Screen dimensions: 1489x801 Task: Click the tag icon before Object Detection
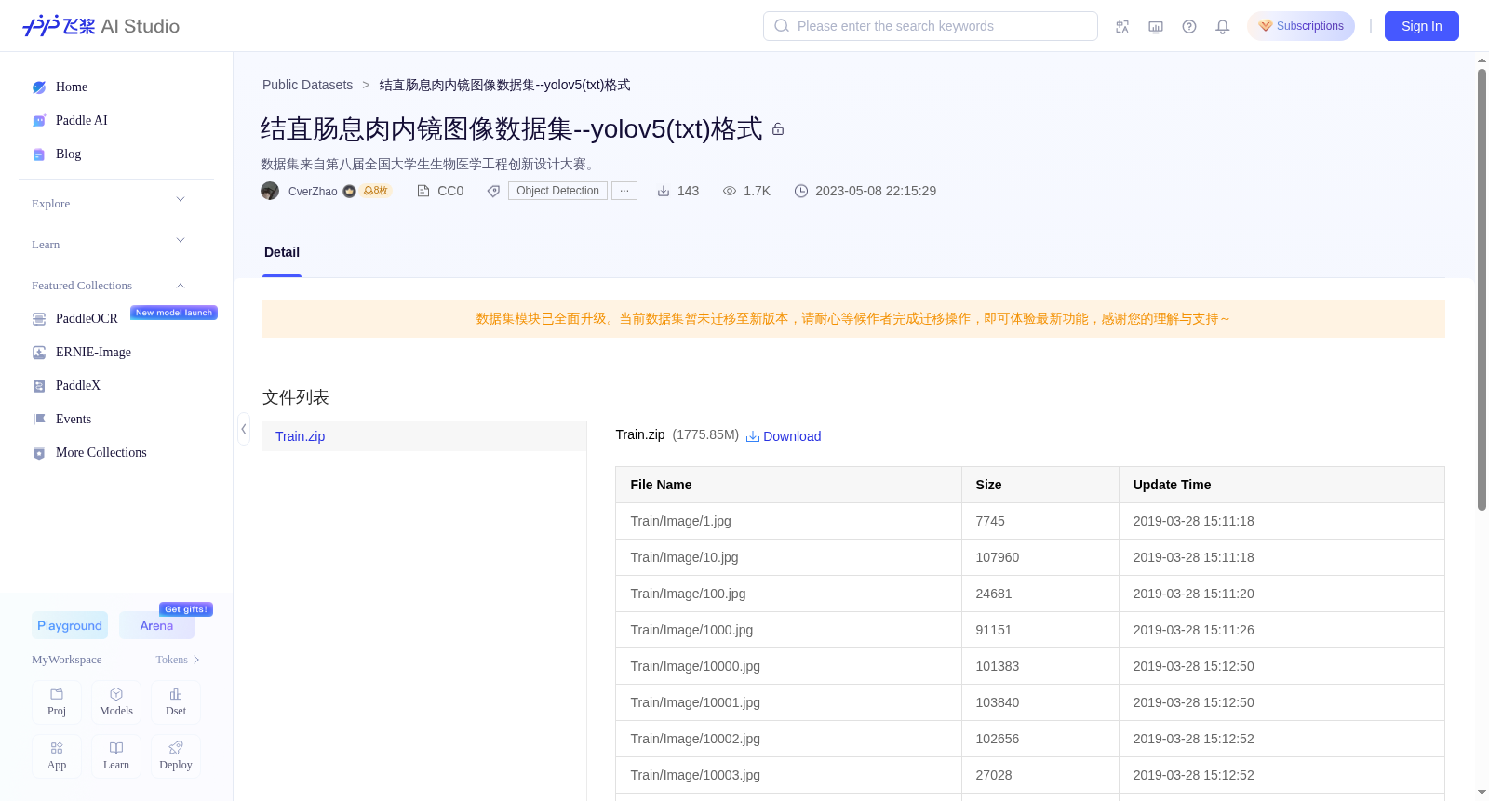tap(493, 191)
